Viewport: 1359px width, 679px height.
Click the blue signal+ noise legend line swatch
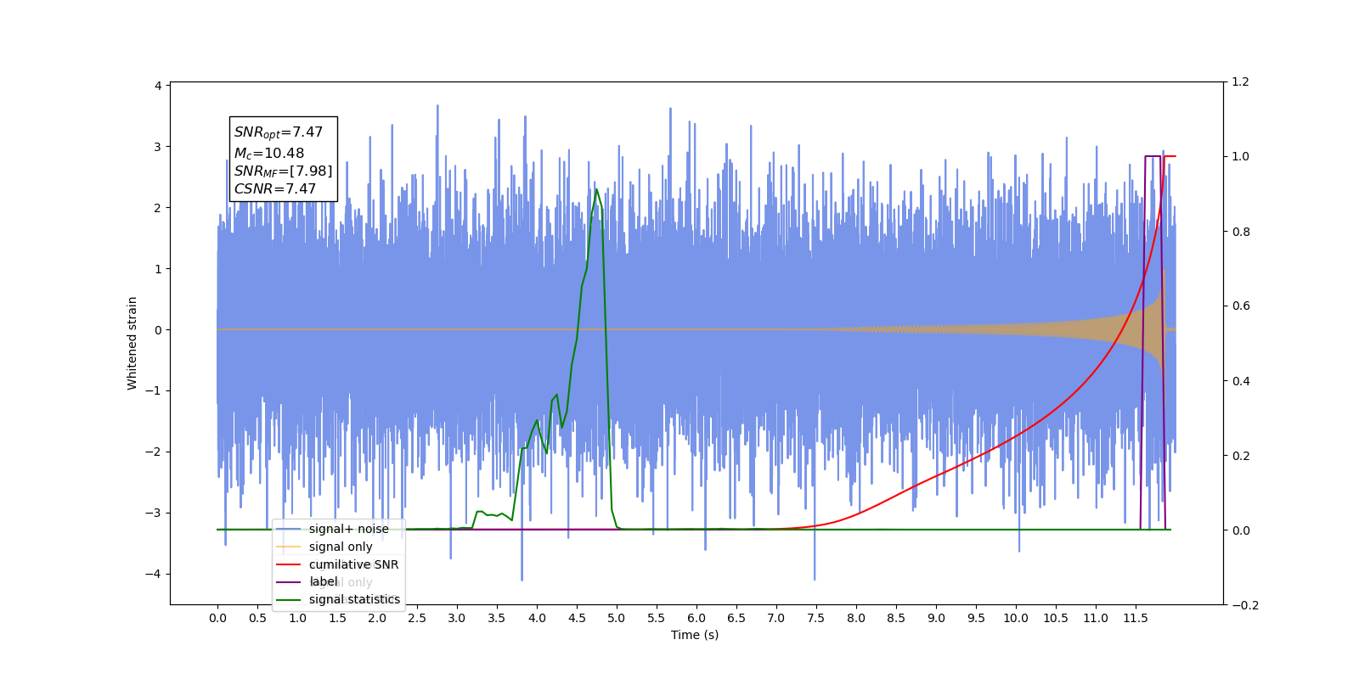(289, 529)
